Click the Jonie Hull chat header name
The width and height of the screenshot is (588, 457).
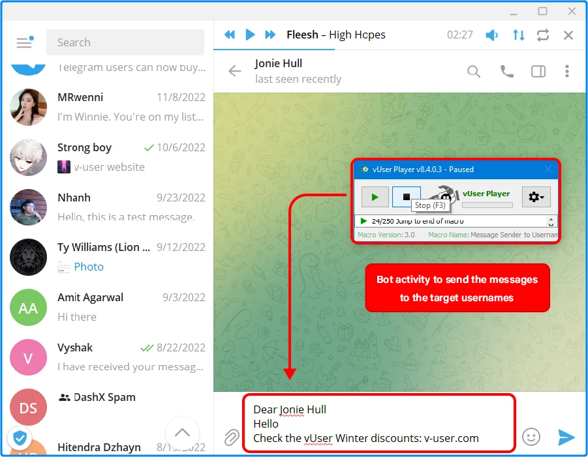click(x=278, y=64)
